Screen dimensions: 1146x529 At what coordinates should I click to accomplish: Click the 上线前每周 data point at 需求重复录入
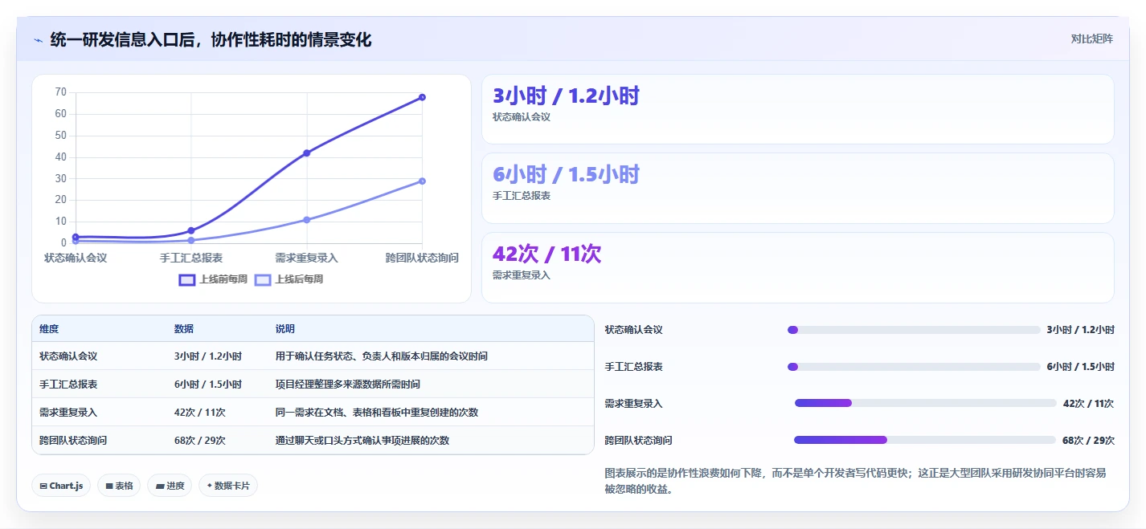point(306,153)
